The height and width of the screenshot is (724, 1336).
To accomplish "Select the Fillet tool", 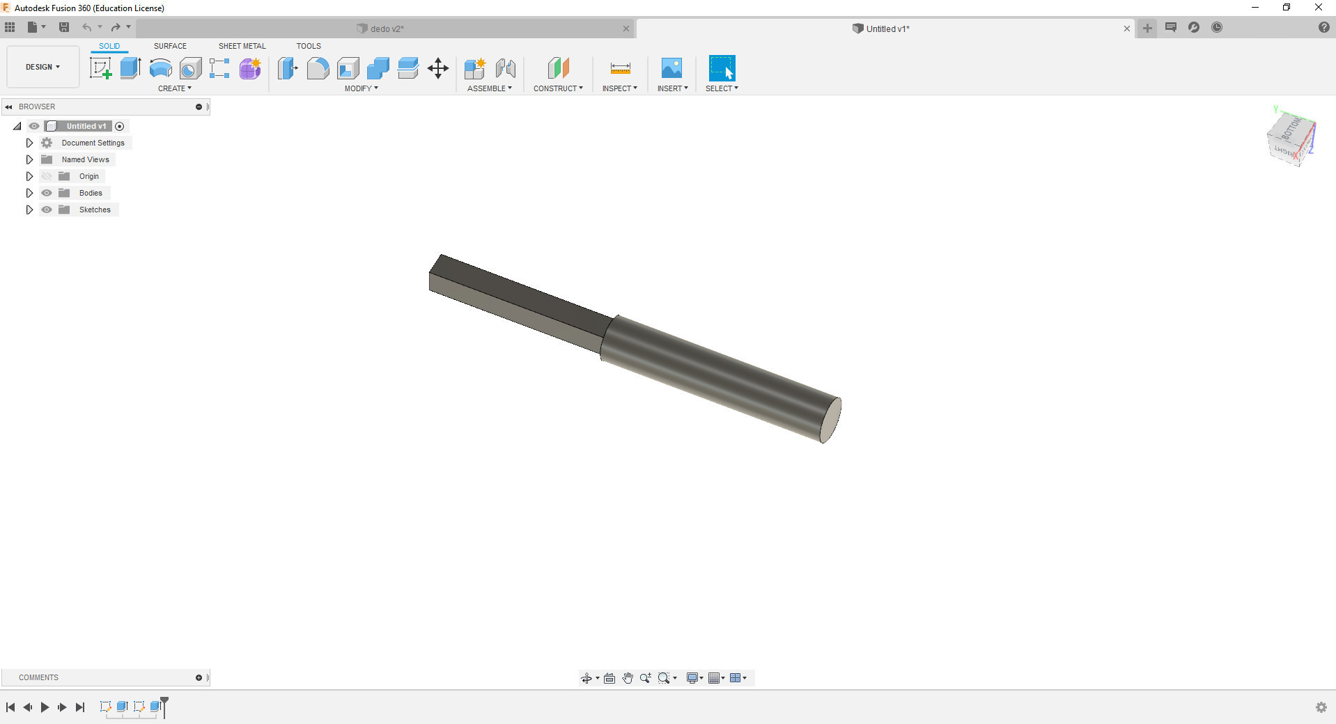I will [x=318, y=68].
